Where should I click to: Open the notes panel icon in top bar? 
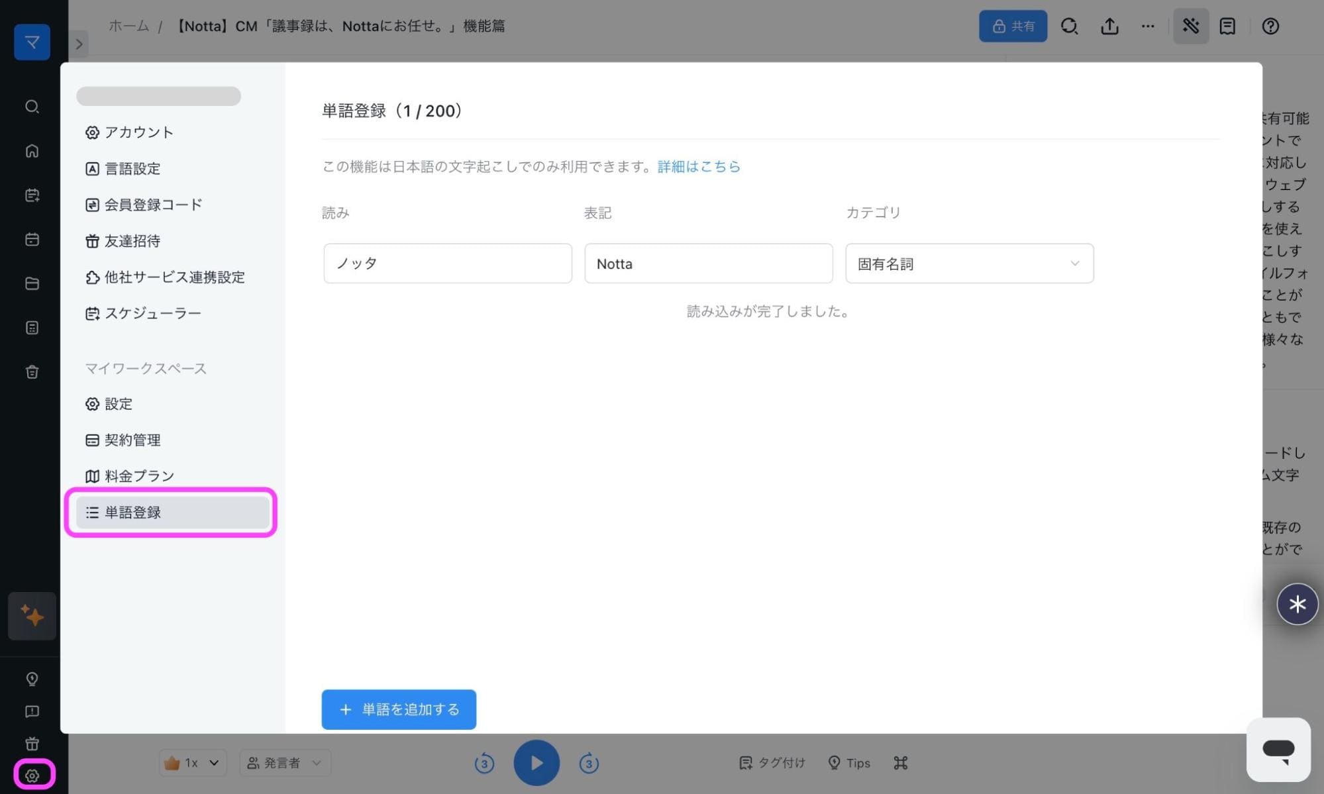[1227, 26]
